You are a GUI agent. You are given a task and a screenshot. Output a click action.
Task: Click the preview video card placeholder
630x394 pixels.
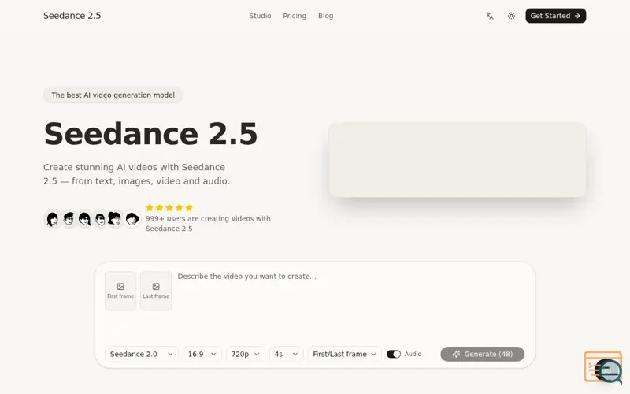click(458, 160)
